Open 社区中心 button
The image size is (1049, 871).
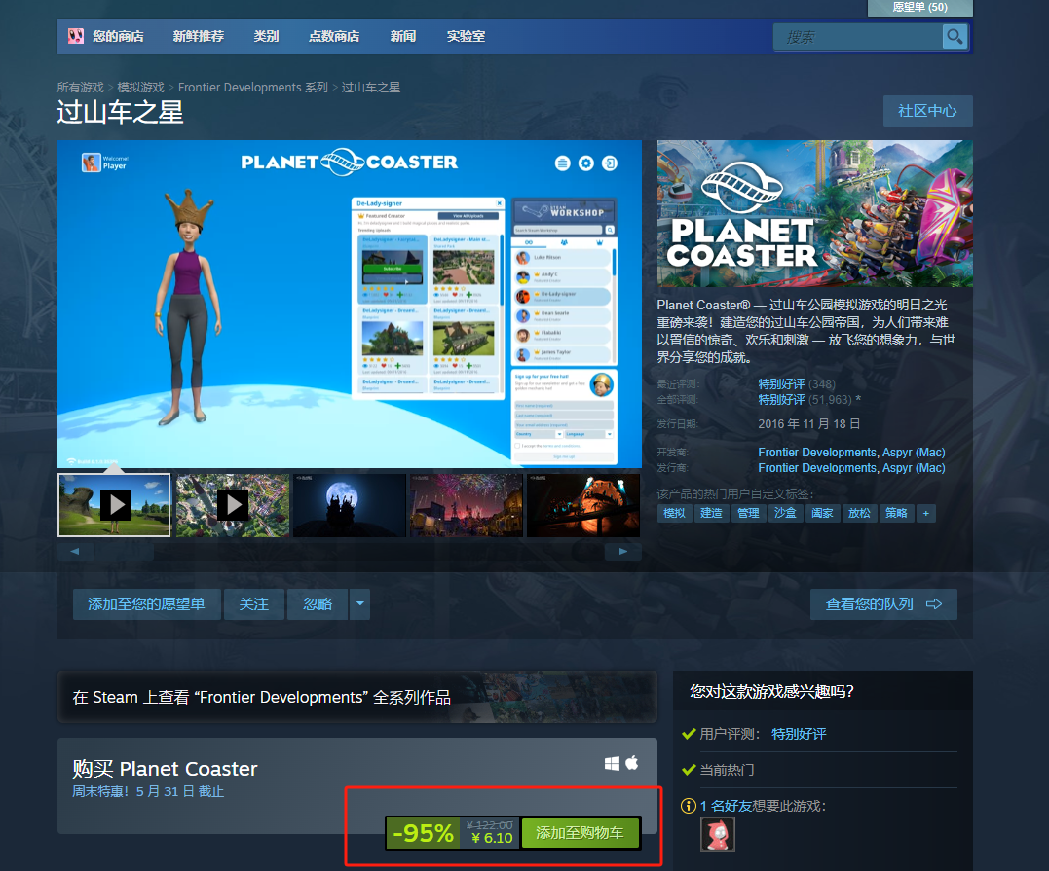pyautogui.click(x=927, y=111)
